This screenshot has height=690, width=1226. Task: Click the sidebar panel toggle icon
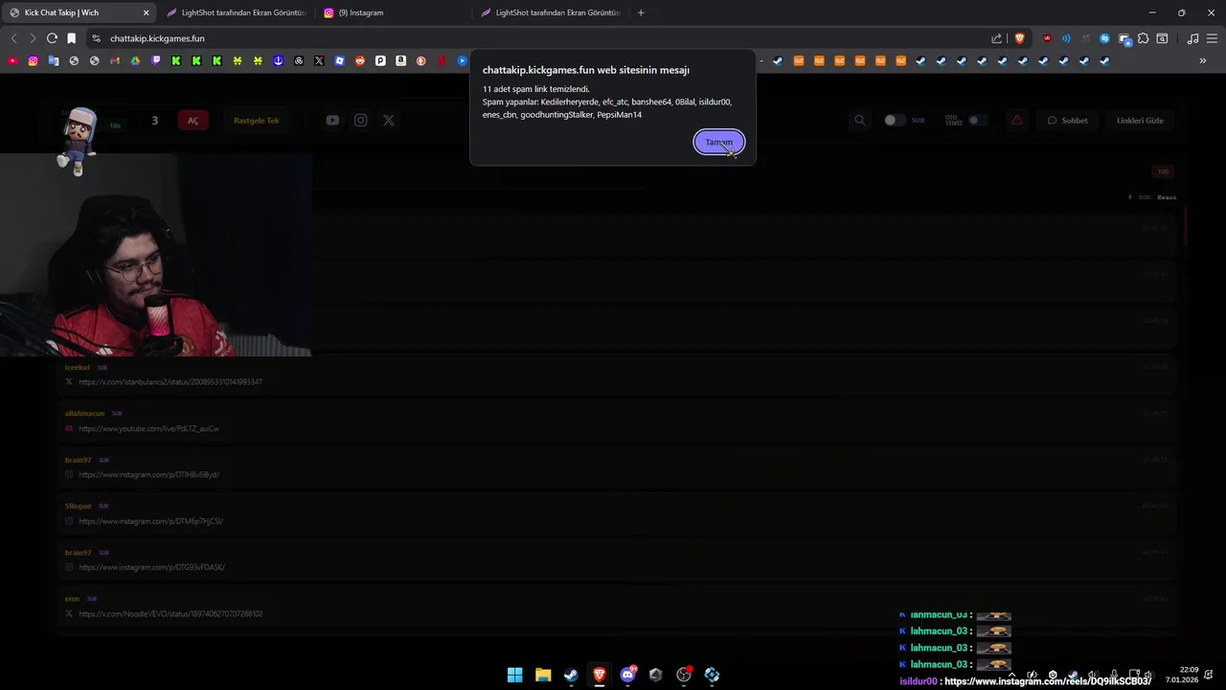(1162, 38)
